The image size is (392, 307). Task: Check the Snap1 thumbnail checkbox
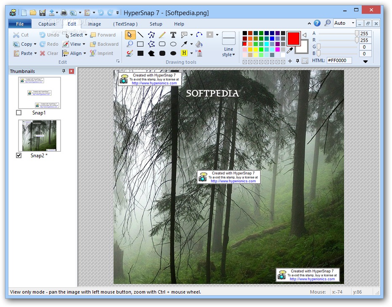click(x=19, y=113)
